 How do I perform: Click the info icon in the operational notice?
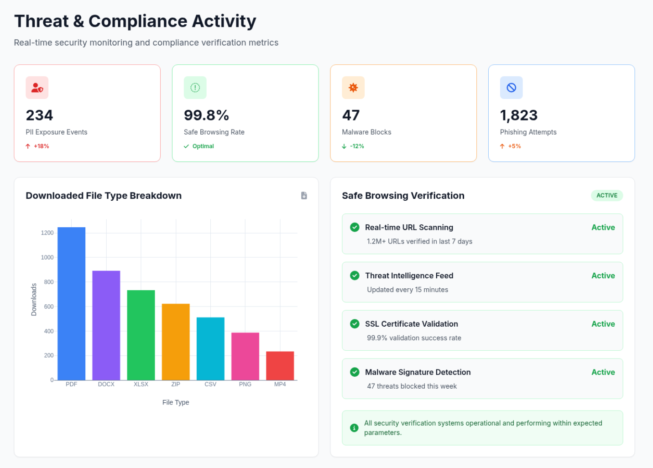[355, 427]
